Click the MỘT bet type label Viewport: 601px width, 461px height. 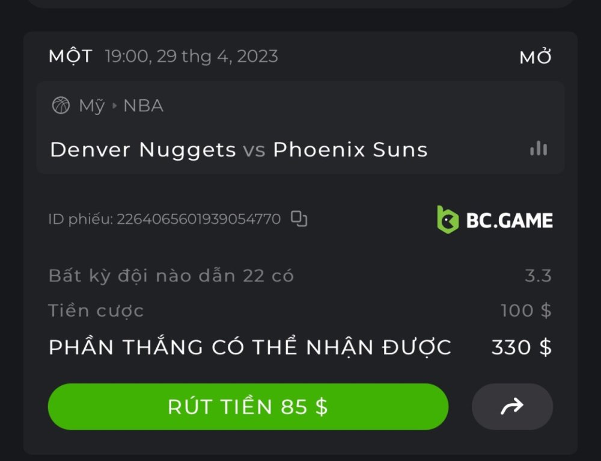click(x=70, y=57)
